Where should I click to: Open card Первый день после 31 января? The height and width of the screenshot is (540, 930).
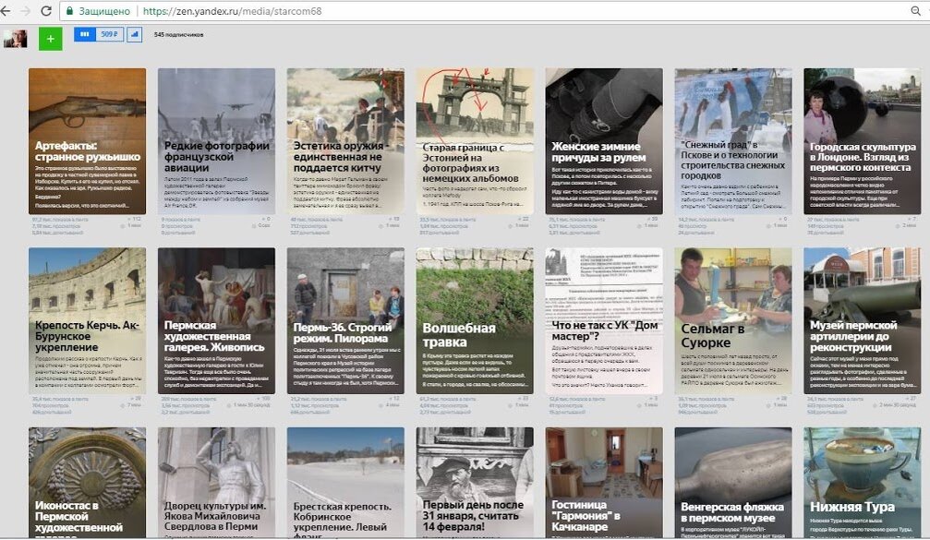pos(475,483)
